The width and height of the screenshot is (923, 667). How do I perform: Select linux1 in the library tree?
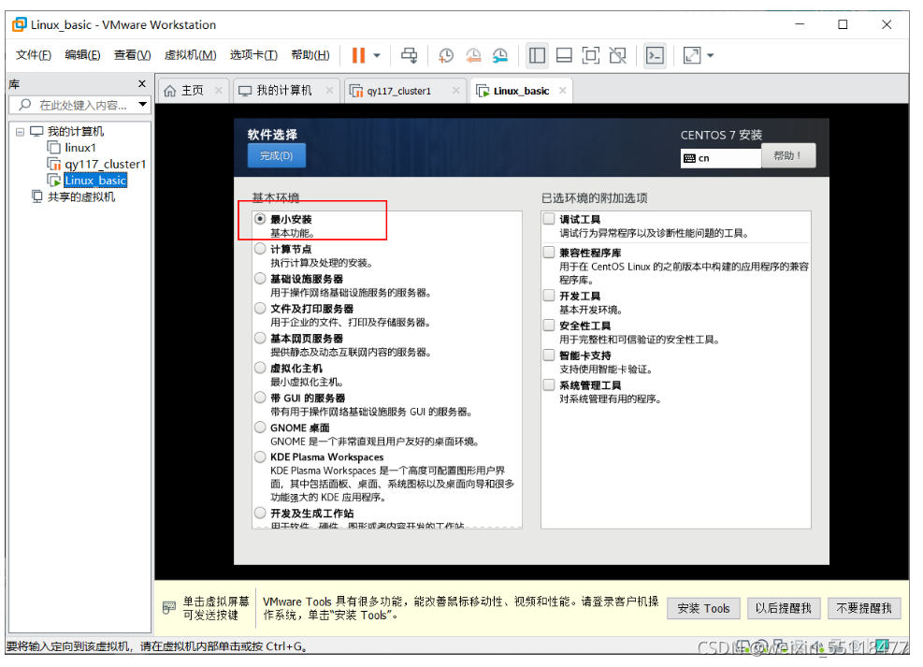[x=80, y=147]
